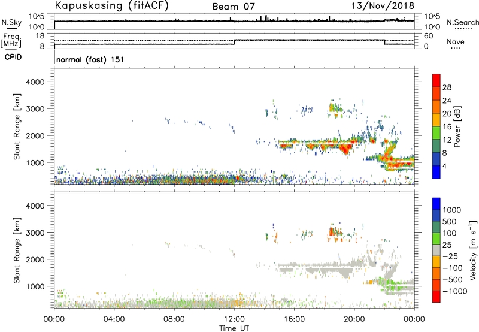Click the 'Freq. [MHz]' axis label
Screen dimensions: 479x332
pos(11,41)
